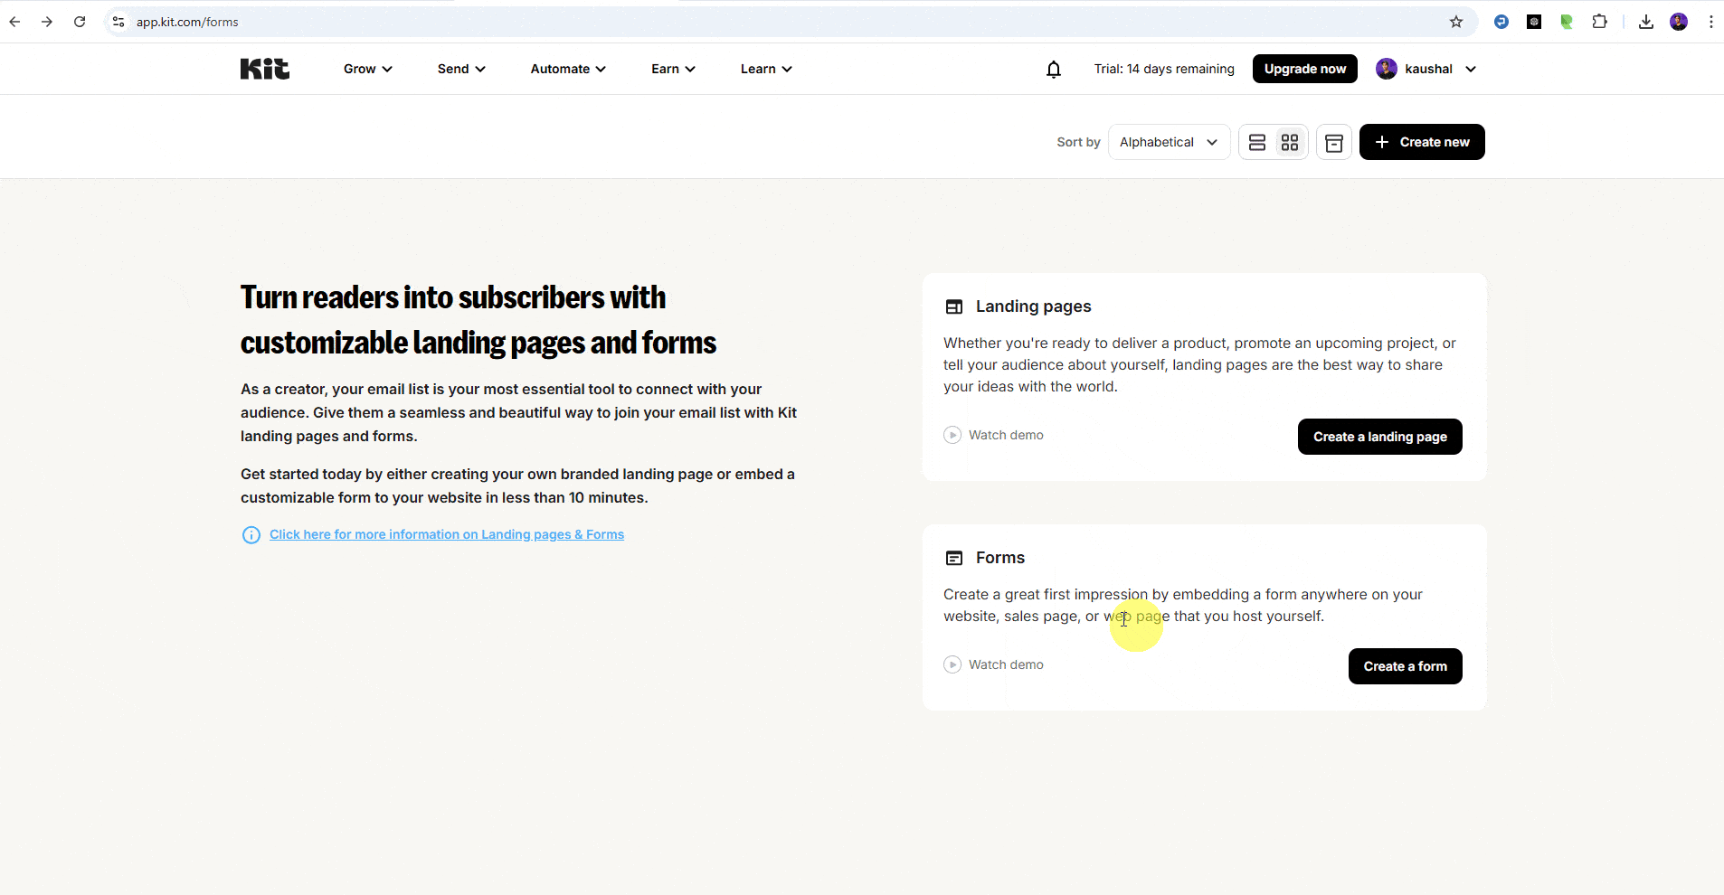
Task: Play the Landing pages Watch demo
Action: (993, 435)
